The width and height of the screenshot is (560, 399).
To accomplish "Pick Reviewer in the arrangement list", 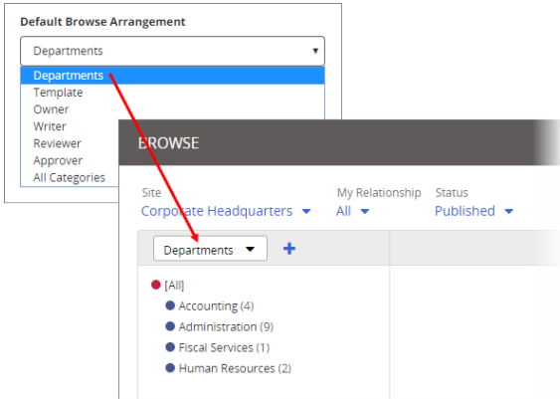I will click(x=57, y=143).
